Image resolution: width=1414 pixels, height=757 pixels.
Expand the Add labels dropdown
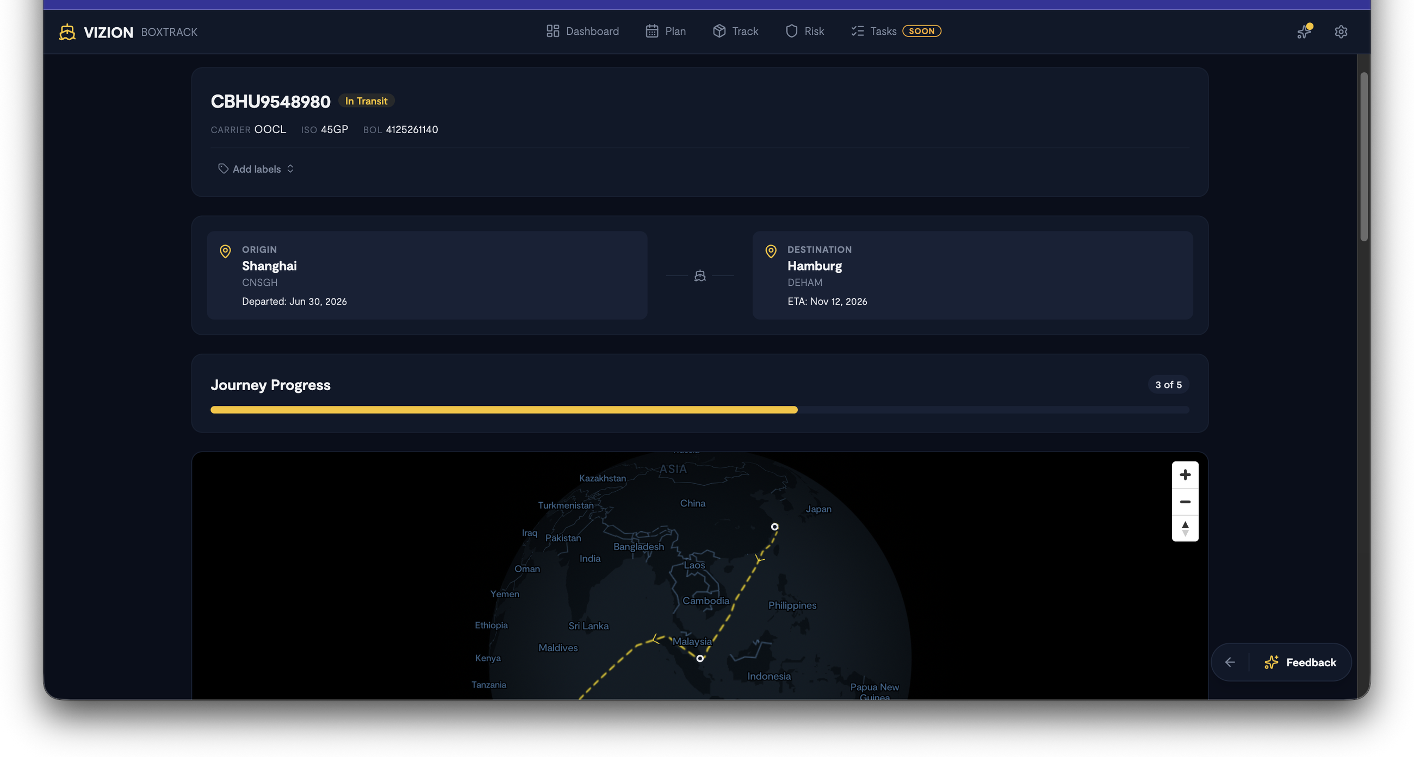(256, 169)
